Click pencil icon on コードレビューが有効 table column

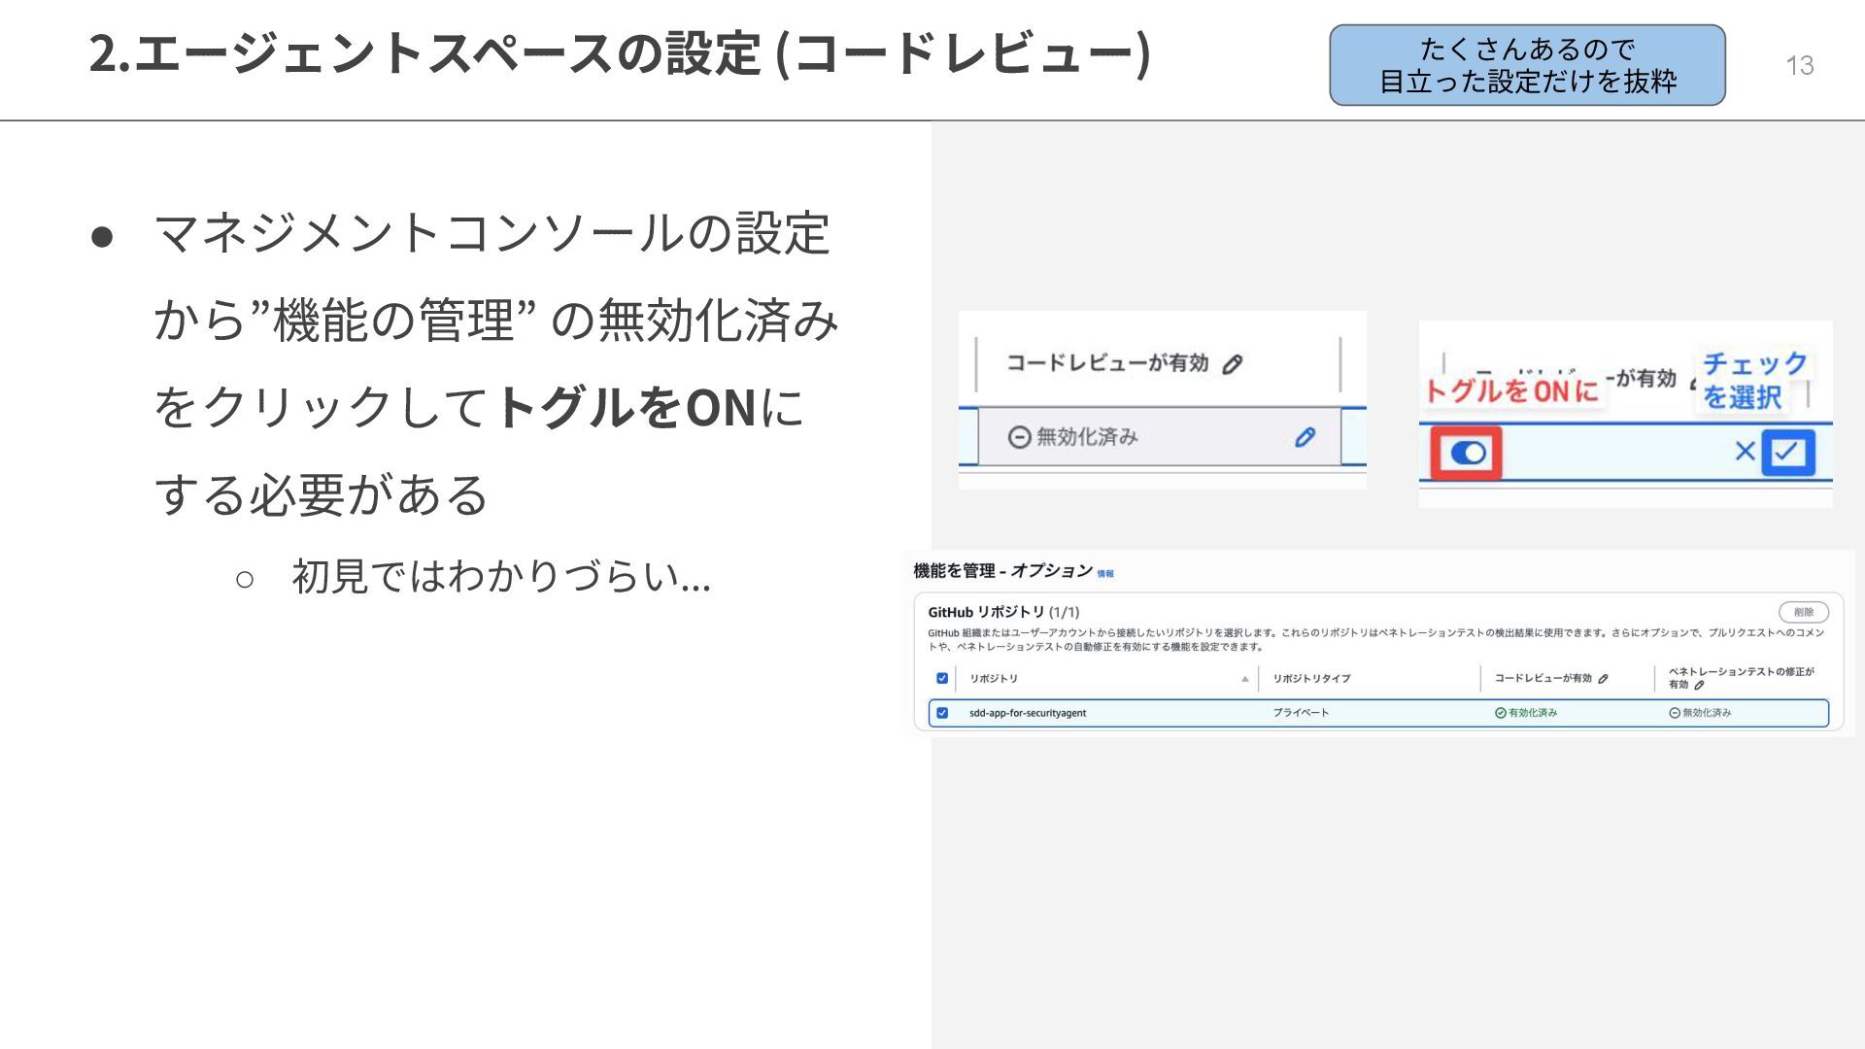pos(1603,679)
